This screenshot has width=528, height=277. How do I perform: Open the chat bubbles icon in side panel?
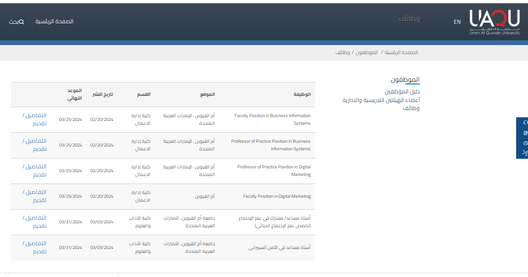pos(525,143)
